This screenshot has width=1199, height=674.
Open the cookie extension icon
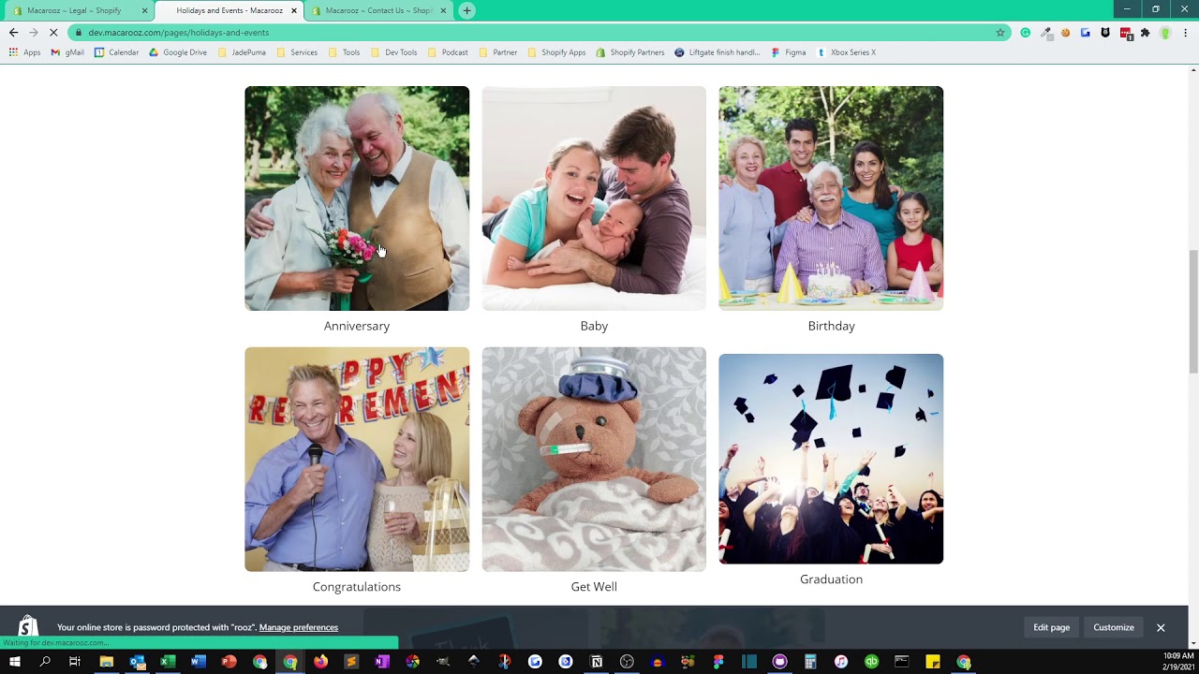tap(1066, 32)
